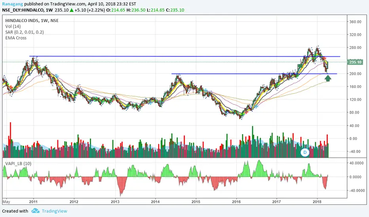Click the 2016 label on time axis
369x217 pixels.
tap(236, 202)
